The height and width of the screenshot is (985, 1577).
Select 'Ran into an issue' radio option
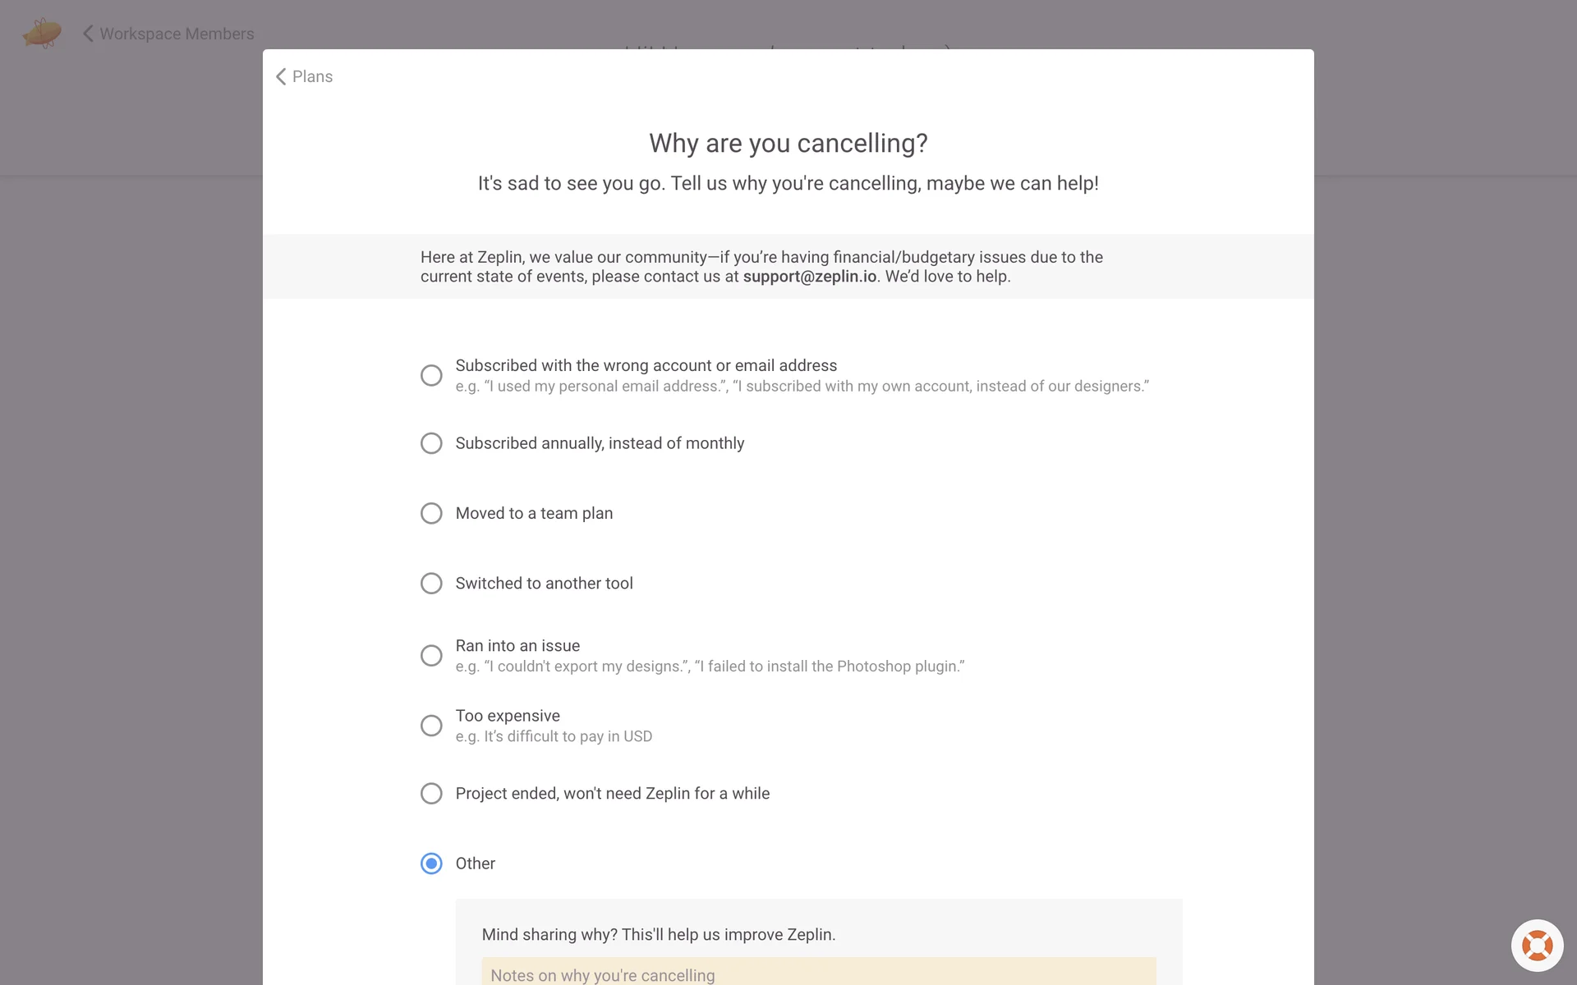tap(431, 656)
